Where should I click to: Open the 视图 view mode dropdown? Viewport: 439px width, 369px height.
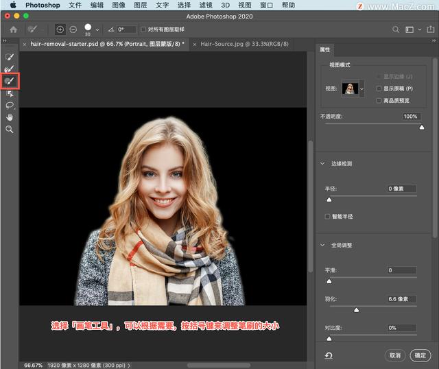coord(361,88)
